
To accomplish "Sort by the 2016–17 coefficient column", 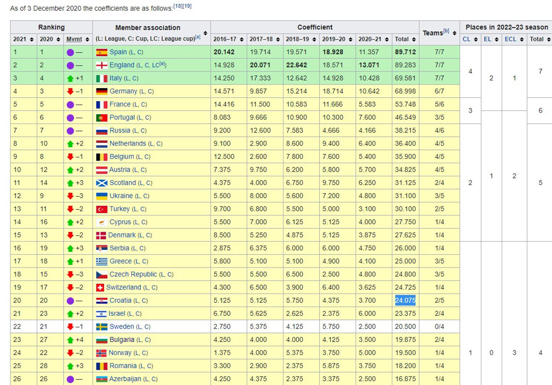I will click(241, 40).
